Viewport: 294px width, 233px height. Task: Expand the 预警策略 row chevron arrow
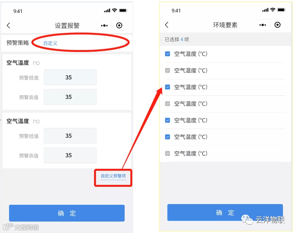point(126,43)
